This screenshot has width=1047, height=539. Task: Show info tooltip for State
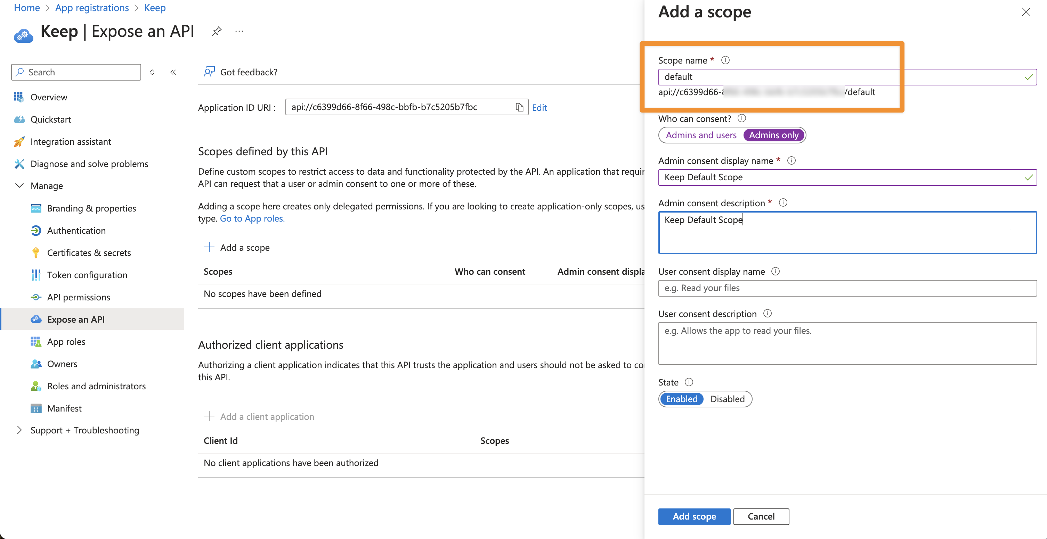pyautogui.click(x=689, y=382)
